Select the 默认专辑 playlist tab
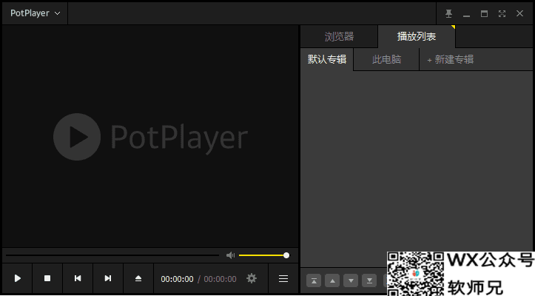 (327, 59)
